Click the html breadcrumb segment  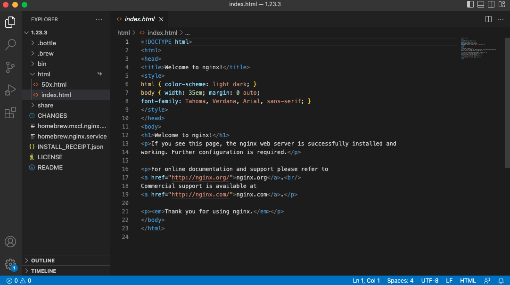pyautogui.click(x=123, y=33)
